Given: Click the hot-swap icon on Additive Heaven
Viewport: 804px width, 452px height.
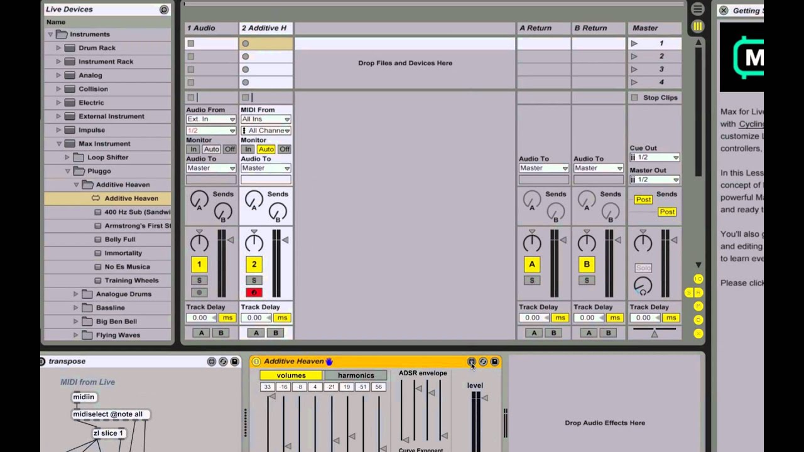Looking at the screenshot, I should point(483,362).
